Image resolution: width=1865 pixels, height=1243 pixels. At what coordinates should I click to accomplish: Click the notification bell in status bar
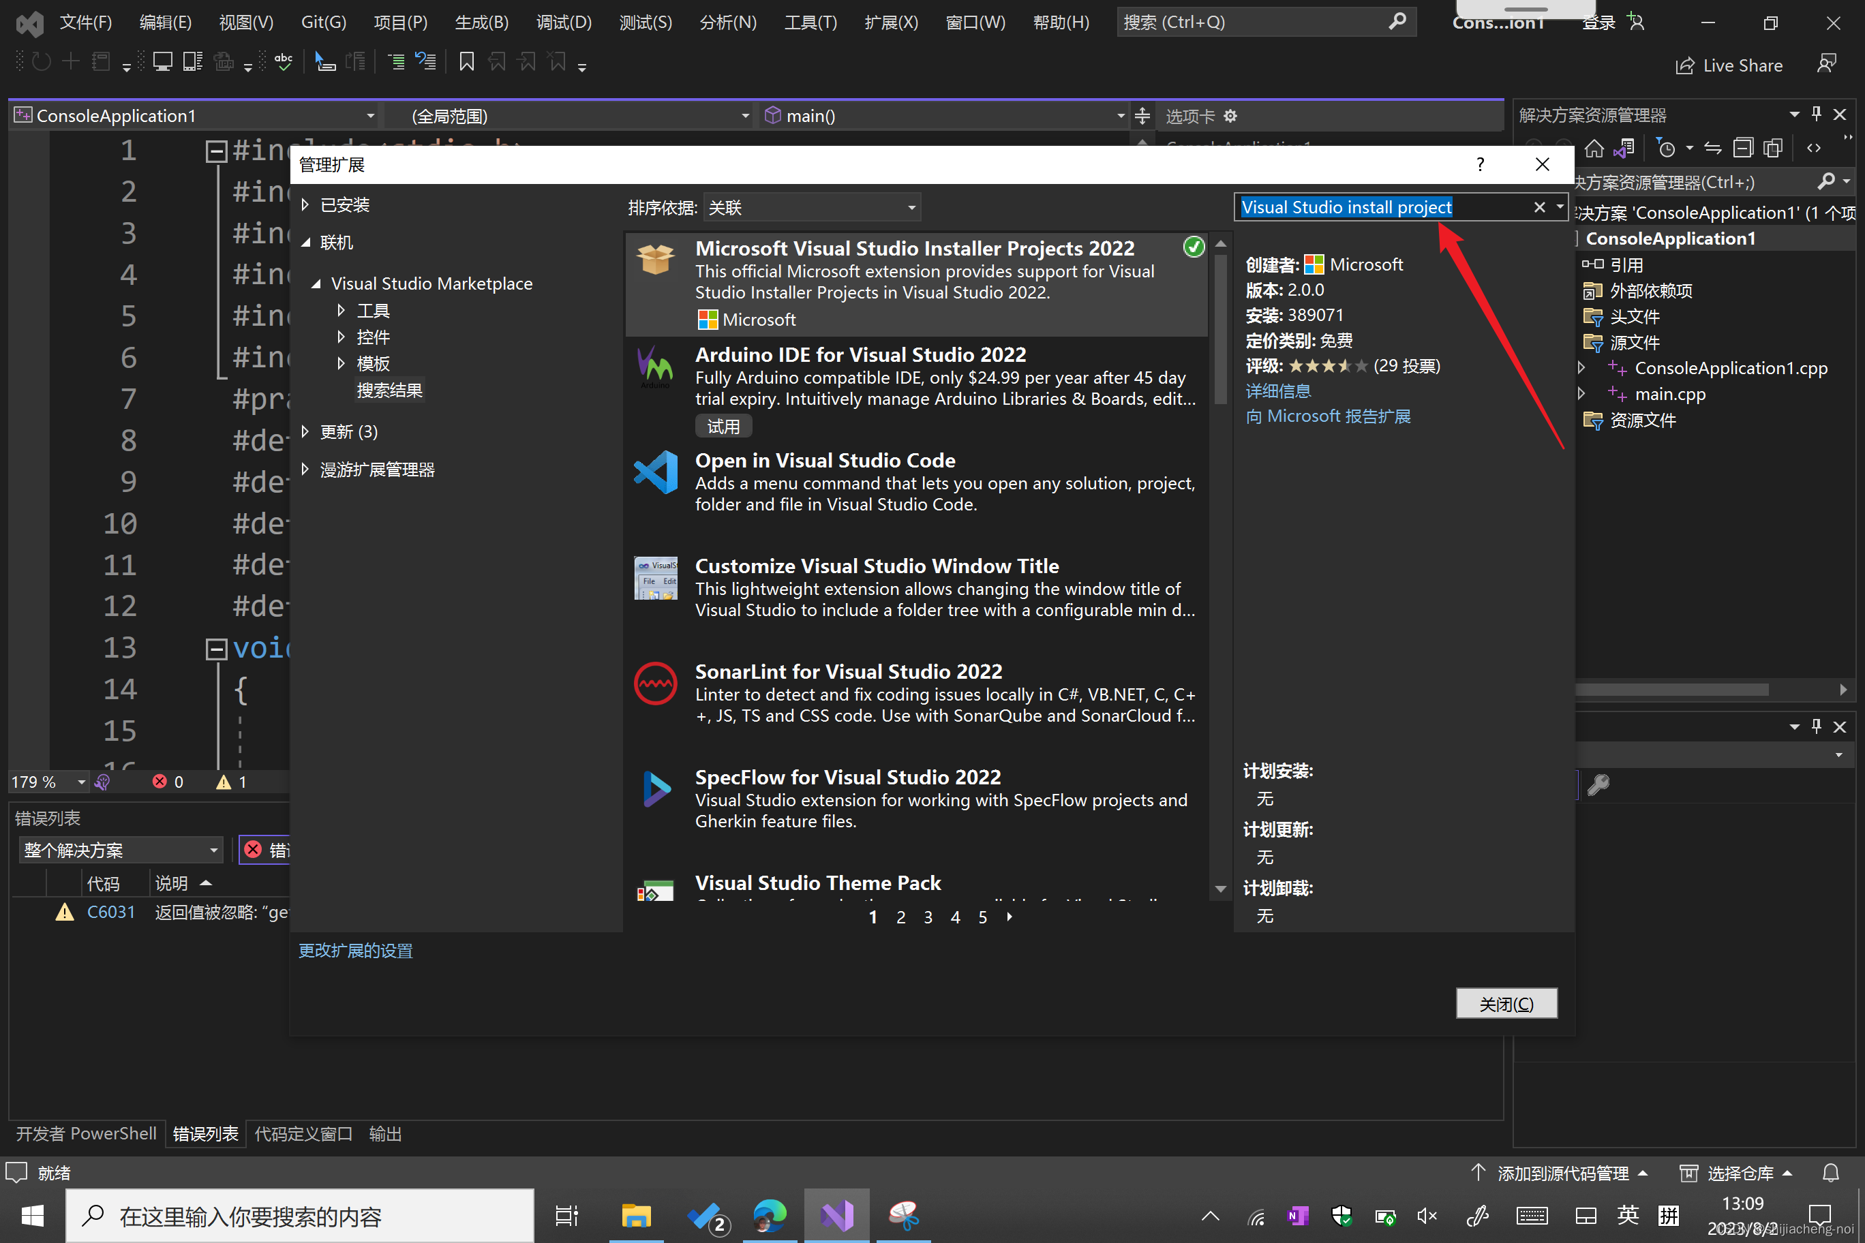(x=1831, y=1173)
